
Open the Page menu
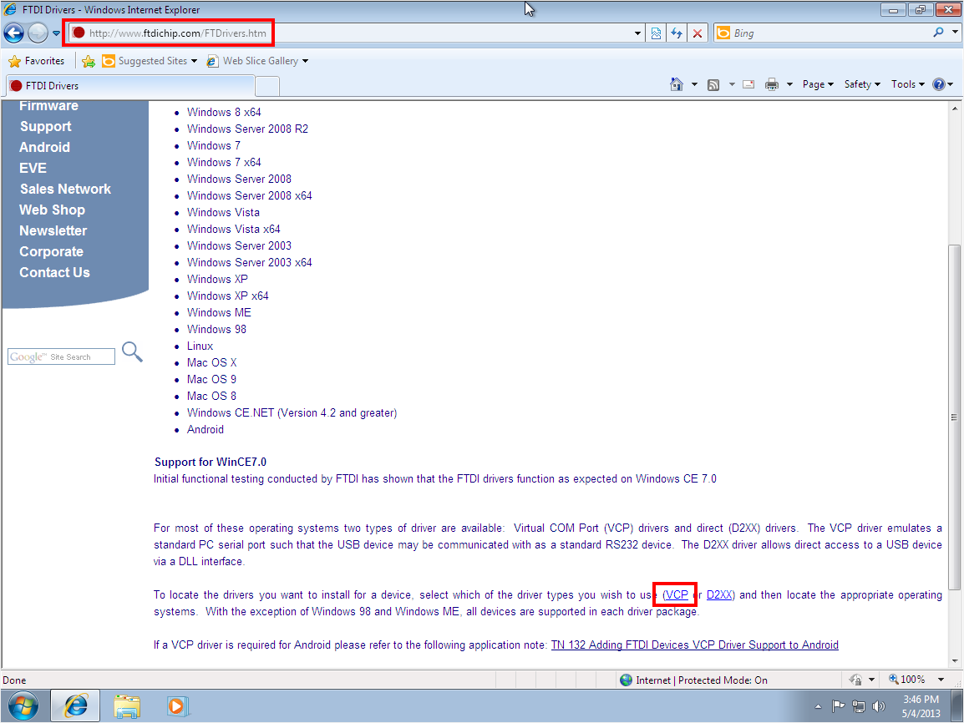point(818,84)
